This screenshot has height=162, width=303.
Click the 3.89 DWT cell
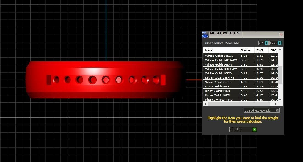pyautogui.click(x=262, y=60)
